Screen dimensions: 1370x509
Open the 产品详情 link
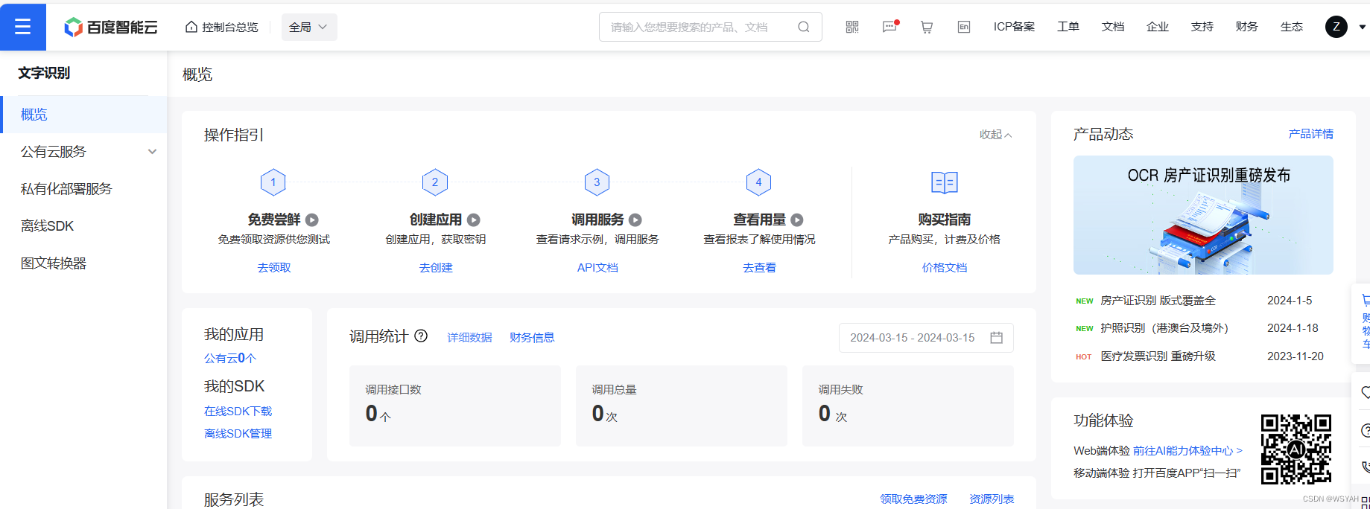coord(1311,134)
